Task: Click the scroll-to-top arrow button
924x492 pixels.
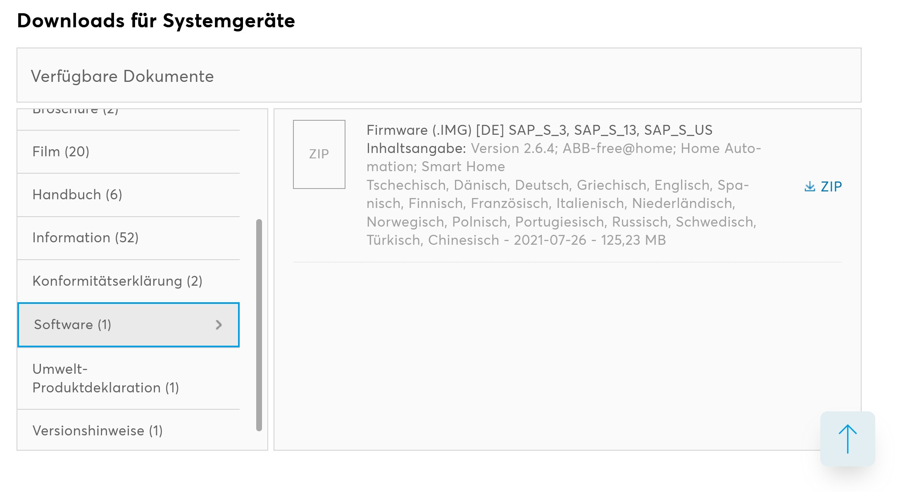Action: pos(848,439)
